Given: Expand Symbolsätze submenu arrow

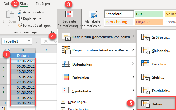Looking at the screenshot, I should (133, 90).
